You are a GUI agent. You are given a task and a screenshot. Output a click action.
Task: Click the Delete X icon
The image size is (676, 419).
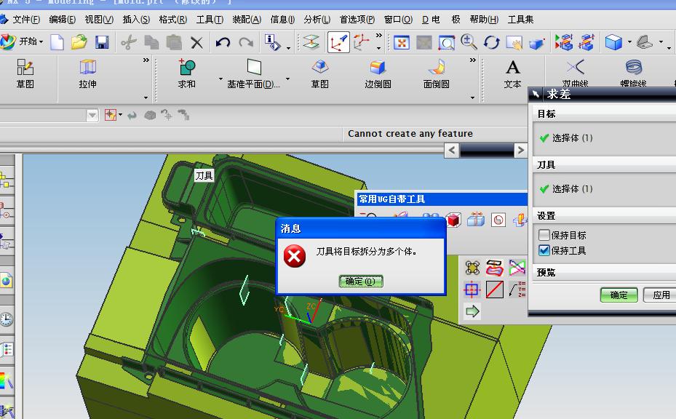tap(196, 42)
